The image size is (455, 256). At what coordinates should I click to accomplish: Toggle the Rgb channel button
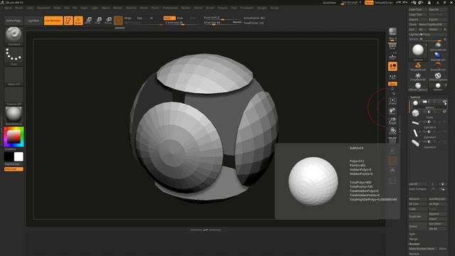[139, 18]
